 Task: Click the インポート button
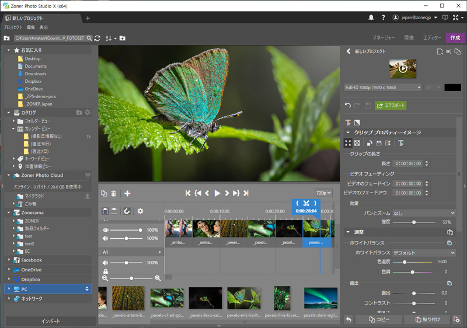point(51,322)
